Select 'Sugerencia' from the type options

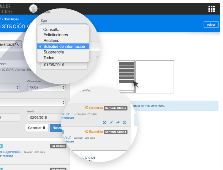(x=54, y=52)
